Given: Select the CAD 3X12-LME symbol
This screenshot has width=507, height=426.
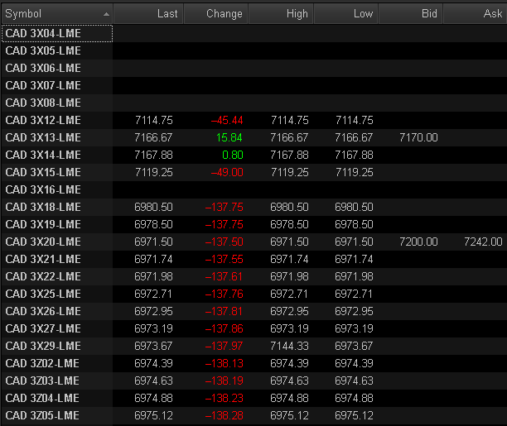Looking at the screenshot, I should tap(43, 120).
